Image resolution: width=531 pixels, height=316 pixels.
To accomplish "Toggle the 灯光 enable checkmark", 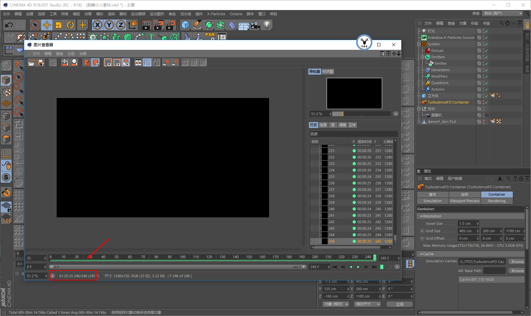I will click(487, 31).
